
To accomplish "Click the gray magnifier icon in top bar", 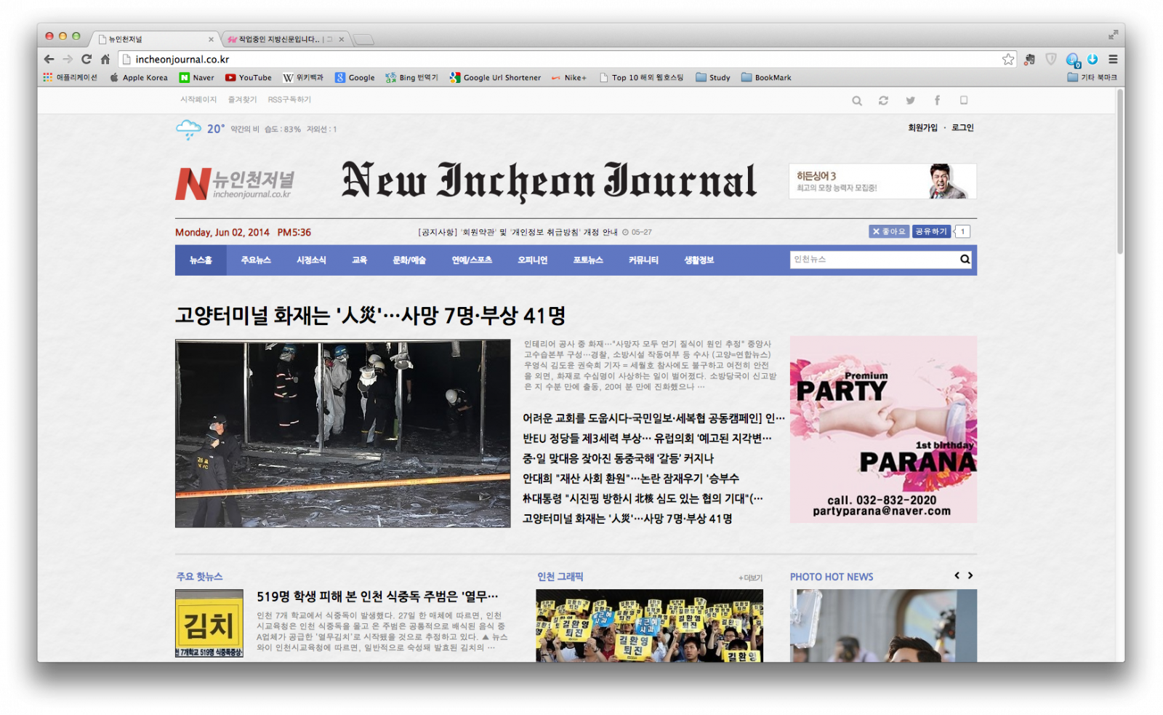I will click(857, 100).
